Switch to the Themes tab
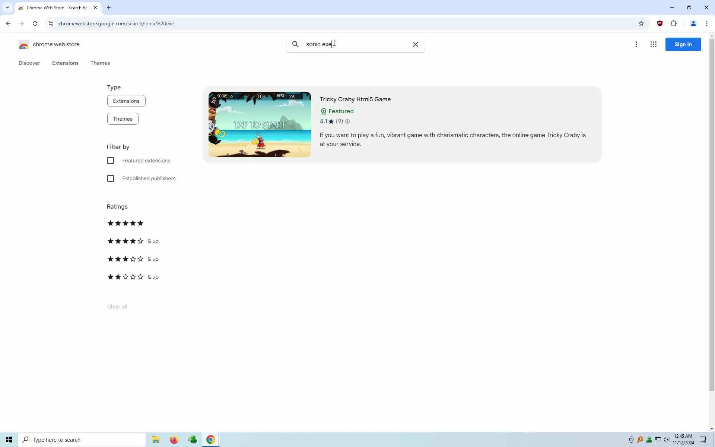Viewport: 715px width, 447px height. coord(100,63)
